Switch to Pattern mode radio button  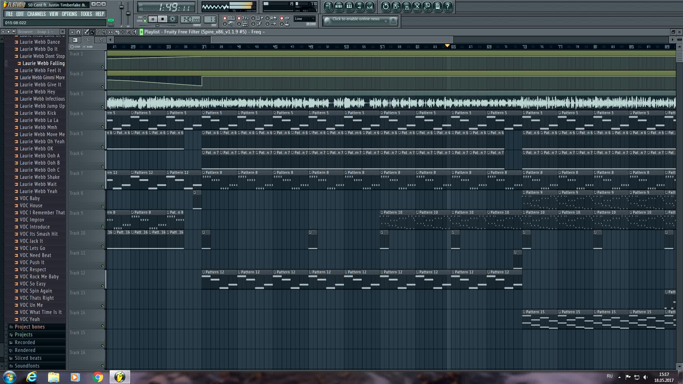[145, 17]
